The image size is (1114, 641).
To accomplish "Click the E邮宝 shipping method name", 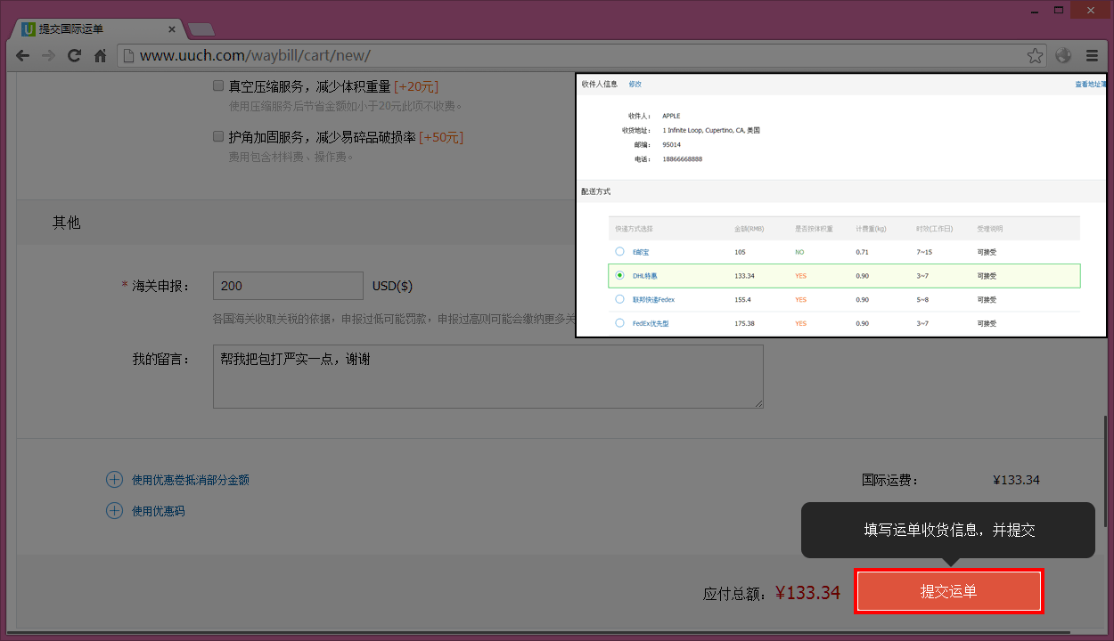I will (x=641, y=252).
